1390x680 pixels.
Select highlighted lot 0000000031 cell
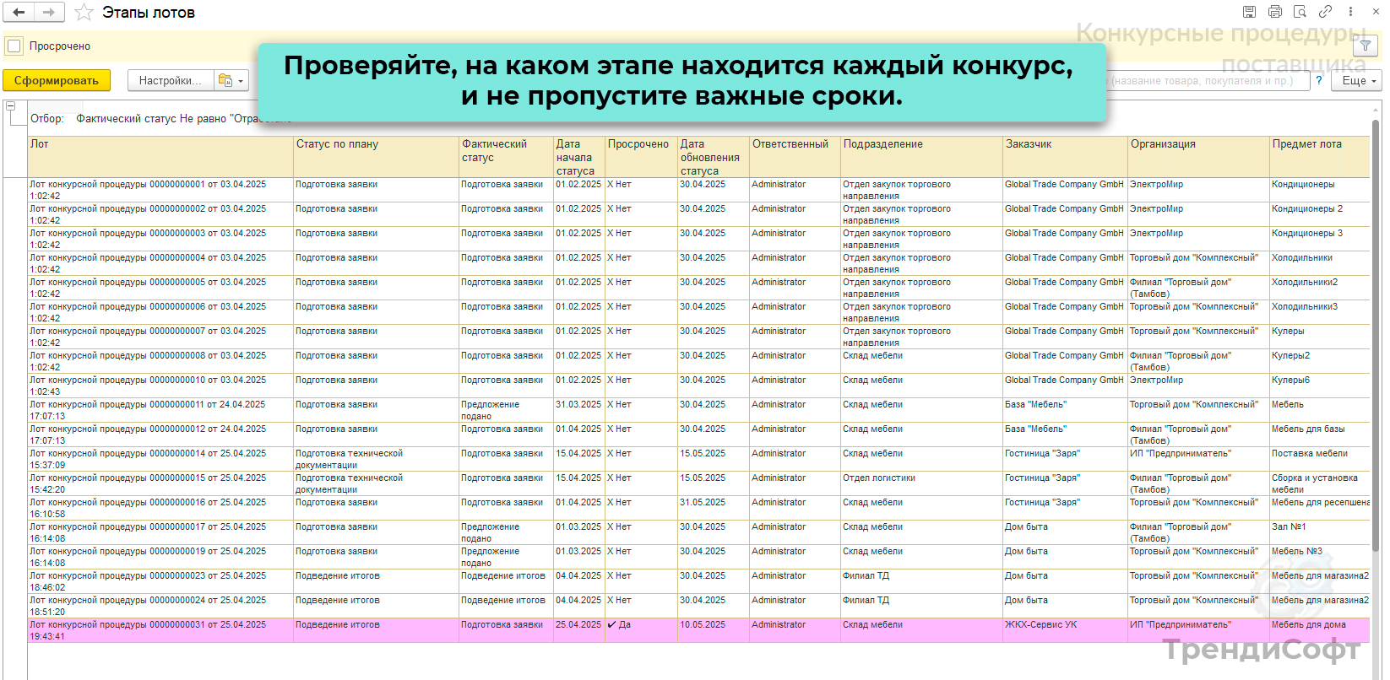160,630
